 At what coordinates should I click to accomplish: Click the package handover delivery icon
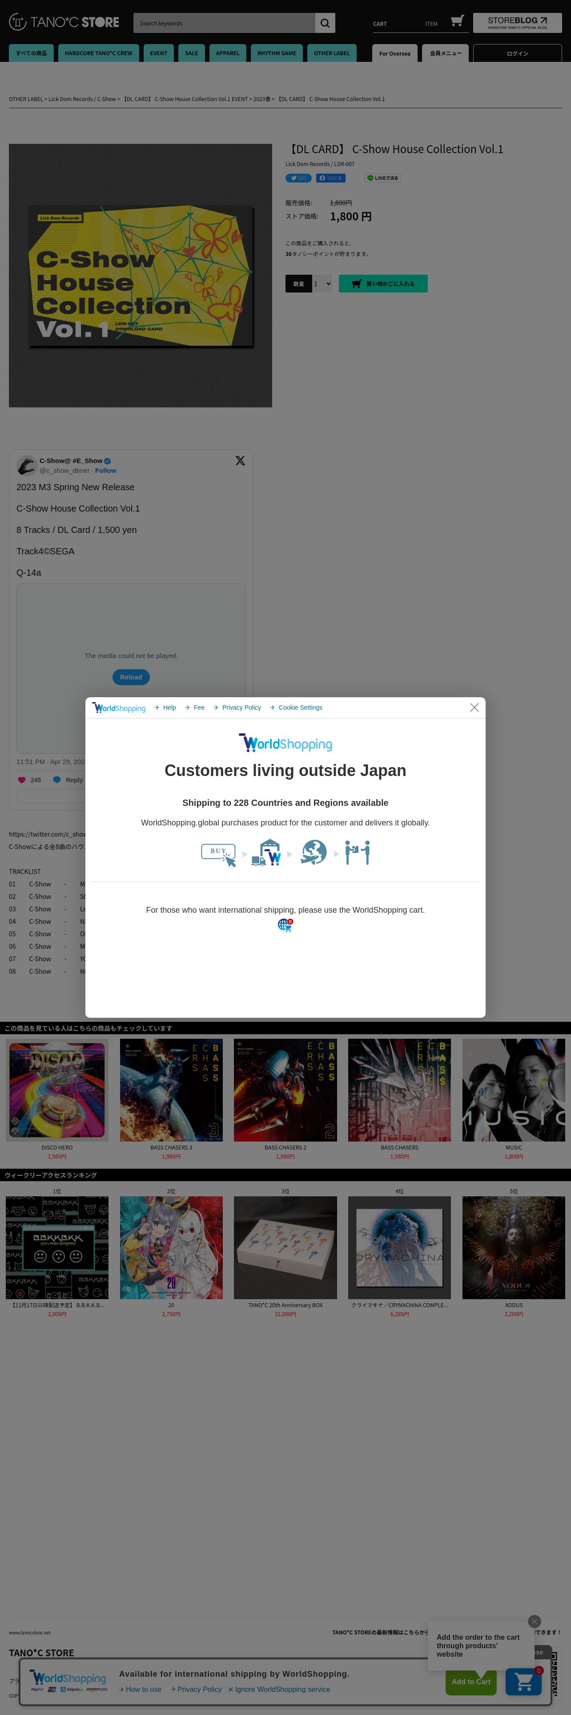click(358, 853)
